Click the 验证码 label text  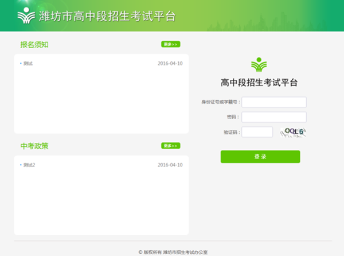(x=230, y=132)
